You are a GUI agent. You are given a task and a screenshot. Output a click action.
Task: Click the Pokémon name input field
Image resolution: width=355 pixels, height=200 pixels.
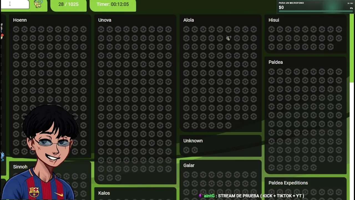pyautogui.click(x=15, y=4)
